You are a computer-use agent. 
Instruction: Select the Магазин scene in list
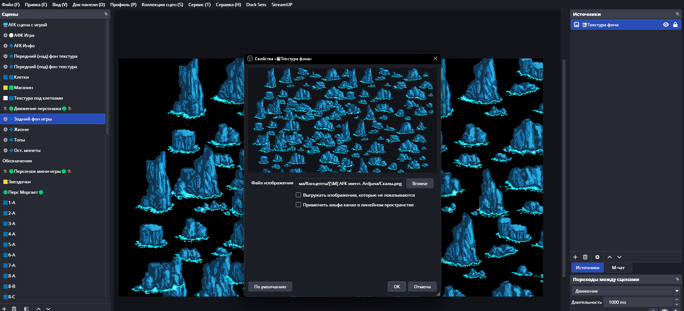coord(24,88)
